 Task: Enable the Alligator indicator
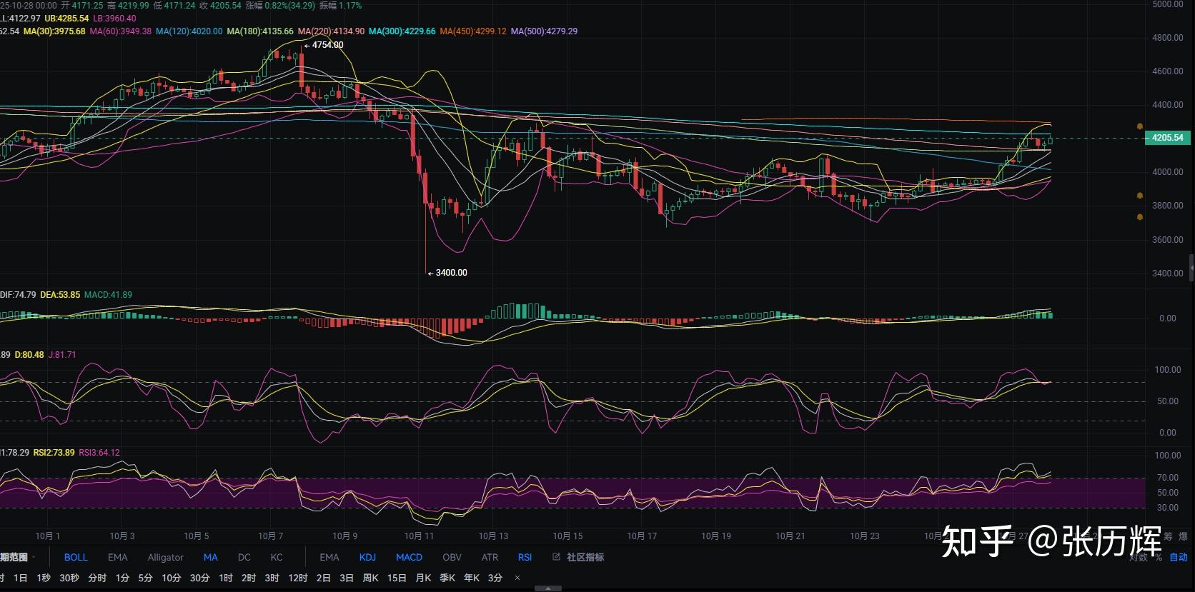click(x=165, y=557)
